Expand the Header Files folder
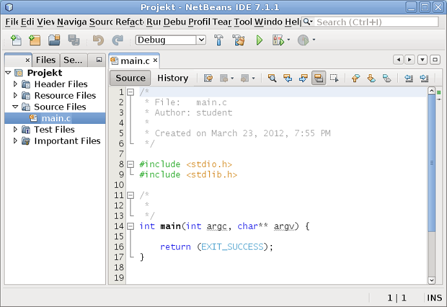This screenshot has width=447, height=307. (16, 84)
